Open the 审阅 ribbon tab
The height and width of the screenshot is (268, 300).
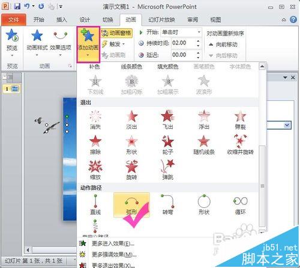193,20
